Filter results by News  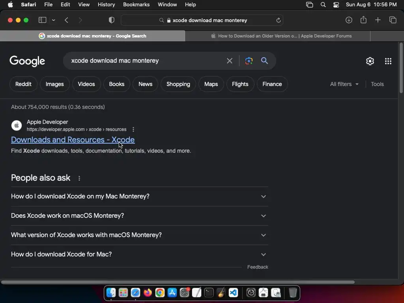pyautogui.click(x=145, y=84)
